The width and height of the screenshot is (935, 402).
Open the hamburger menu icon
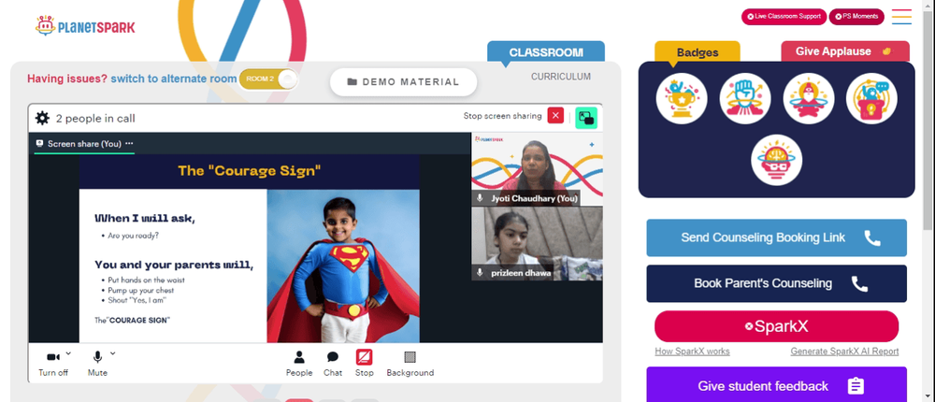tap(901, 17)
